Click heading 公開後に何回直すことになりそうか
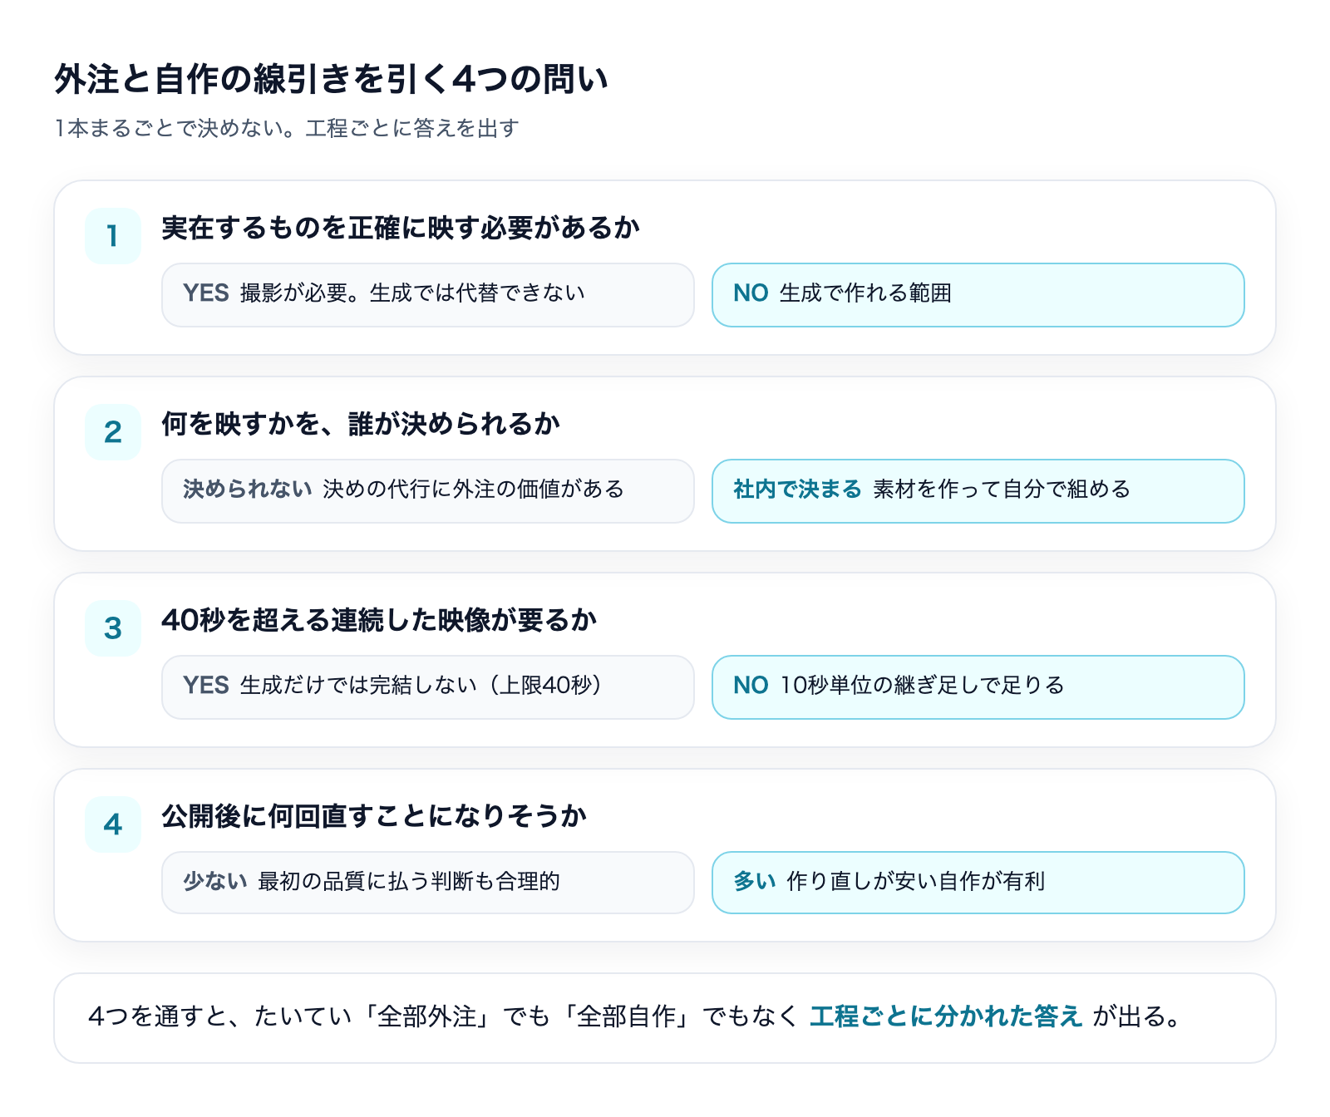The height and width of the screenshot is (1117, 1330). click(374, 816)
